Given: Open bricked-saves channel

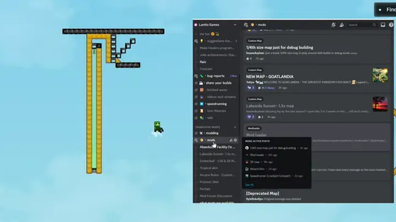Looking at the screenshot, I should click(217, 90).
